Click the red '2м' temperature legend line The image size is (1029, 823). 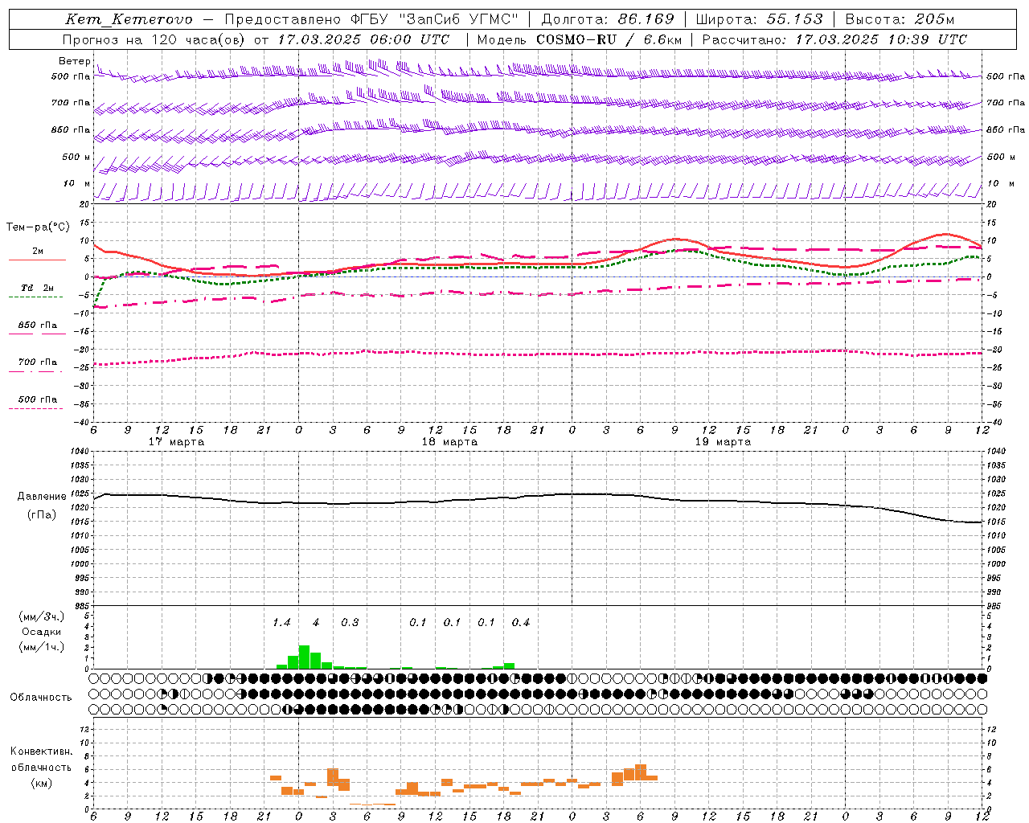pos(38,259)
